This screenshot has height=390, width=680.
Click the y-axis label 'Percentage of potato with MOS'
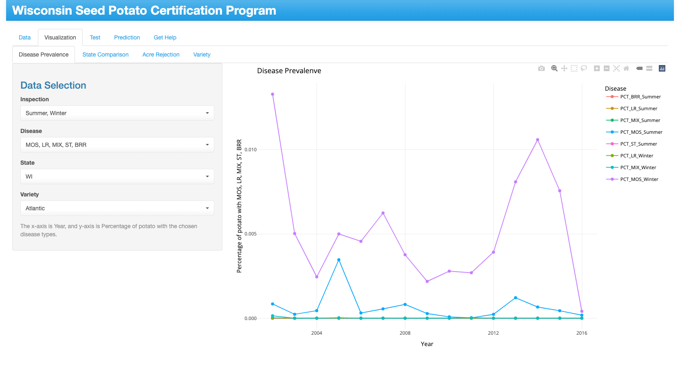(x=239, y=206)
